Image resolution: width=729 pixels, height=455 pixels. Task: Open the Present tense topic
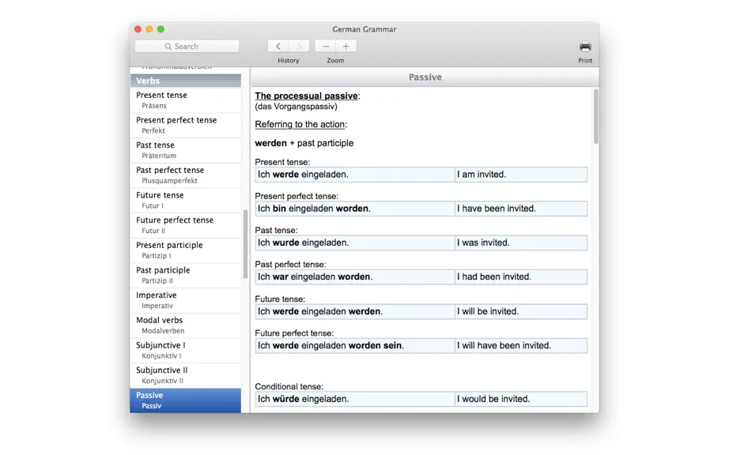[186, 100]
